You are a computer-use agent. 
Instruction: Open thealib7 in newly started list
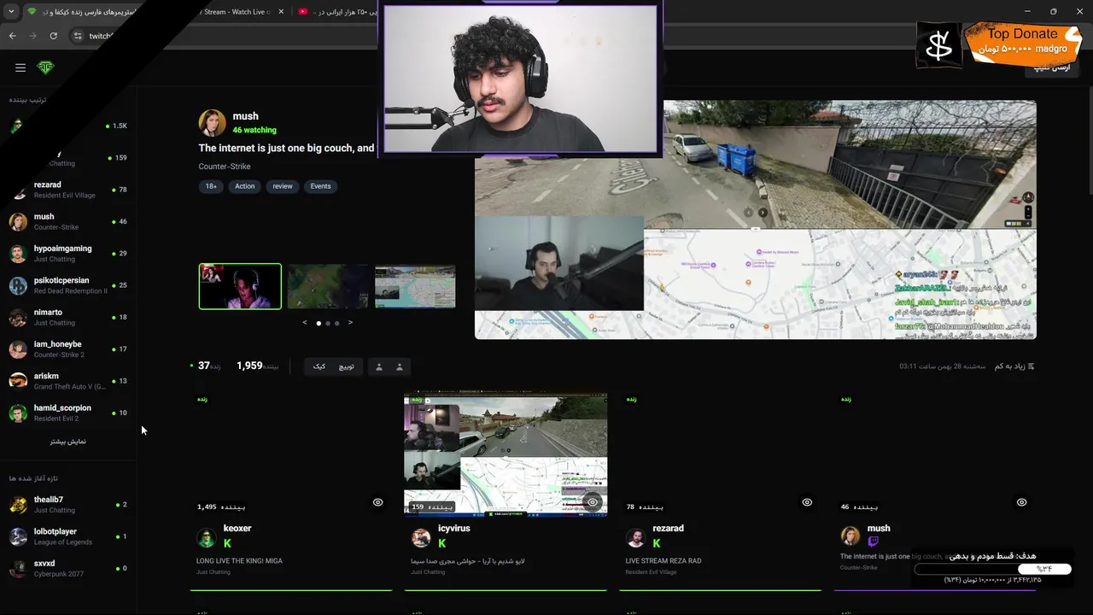(x=68, y=505)
